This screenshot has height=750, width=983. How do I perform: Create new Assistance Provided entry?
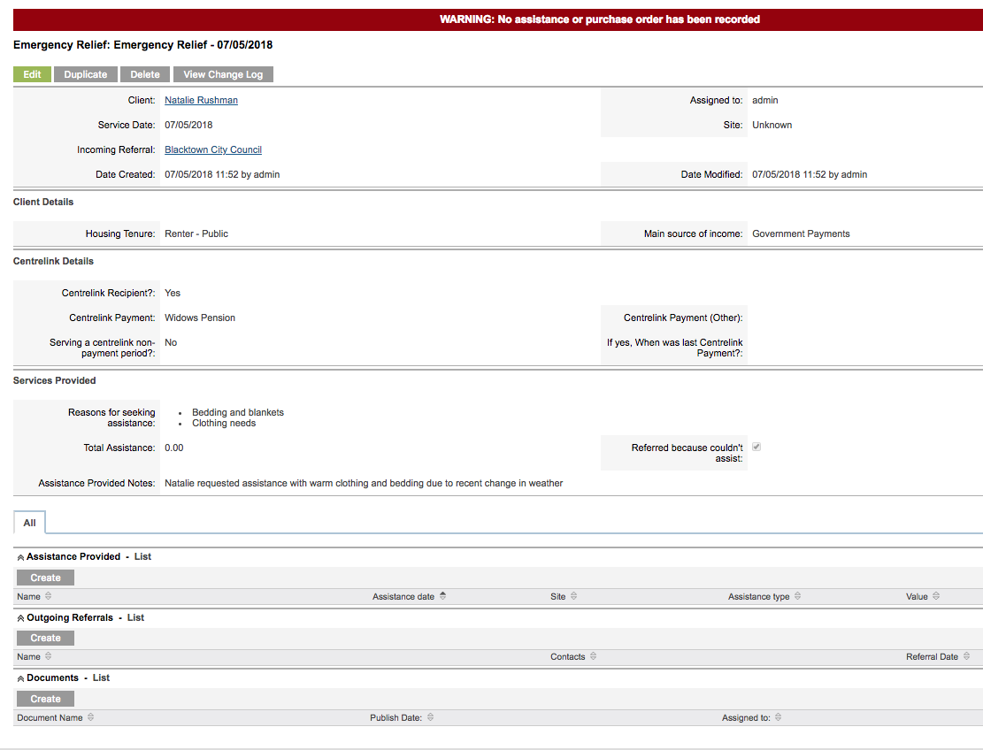pos(45,578)
